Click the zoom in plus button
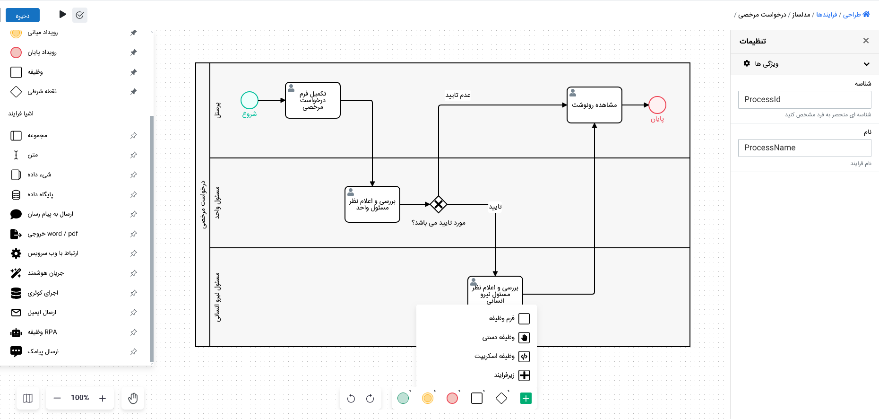879x419 pixels. 103,398
